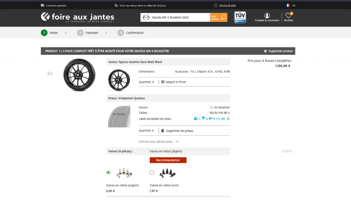Click Jantes: Sparco Assetto Gara Matt Black heading
The height and width of the screenshot is (200, 351).
point(135,62)
